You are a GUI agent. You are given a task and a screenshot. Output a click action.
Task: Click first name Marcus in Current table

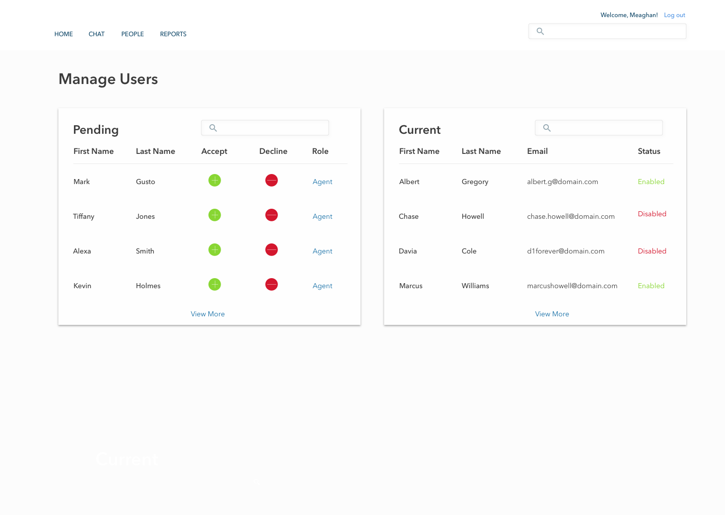411,286
